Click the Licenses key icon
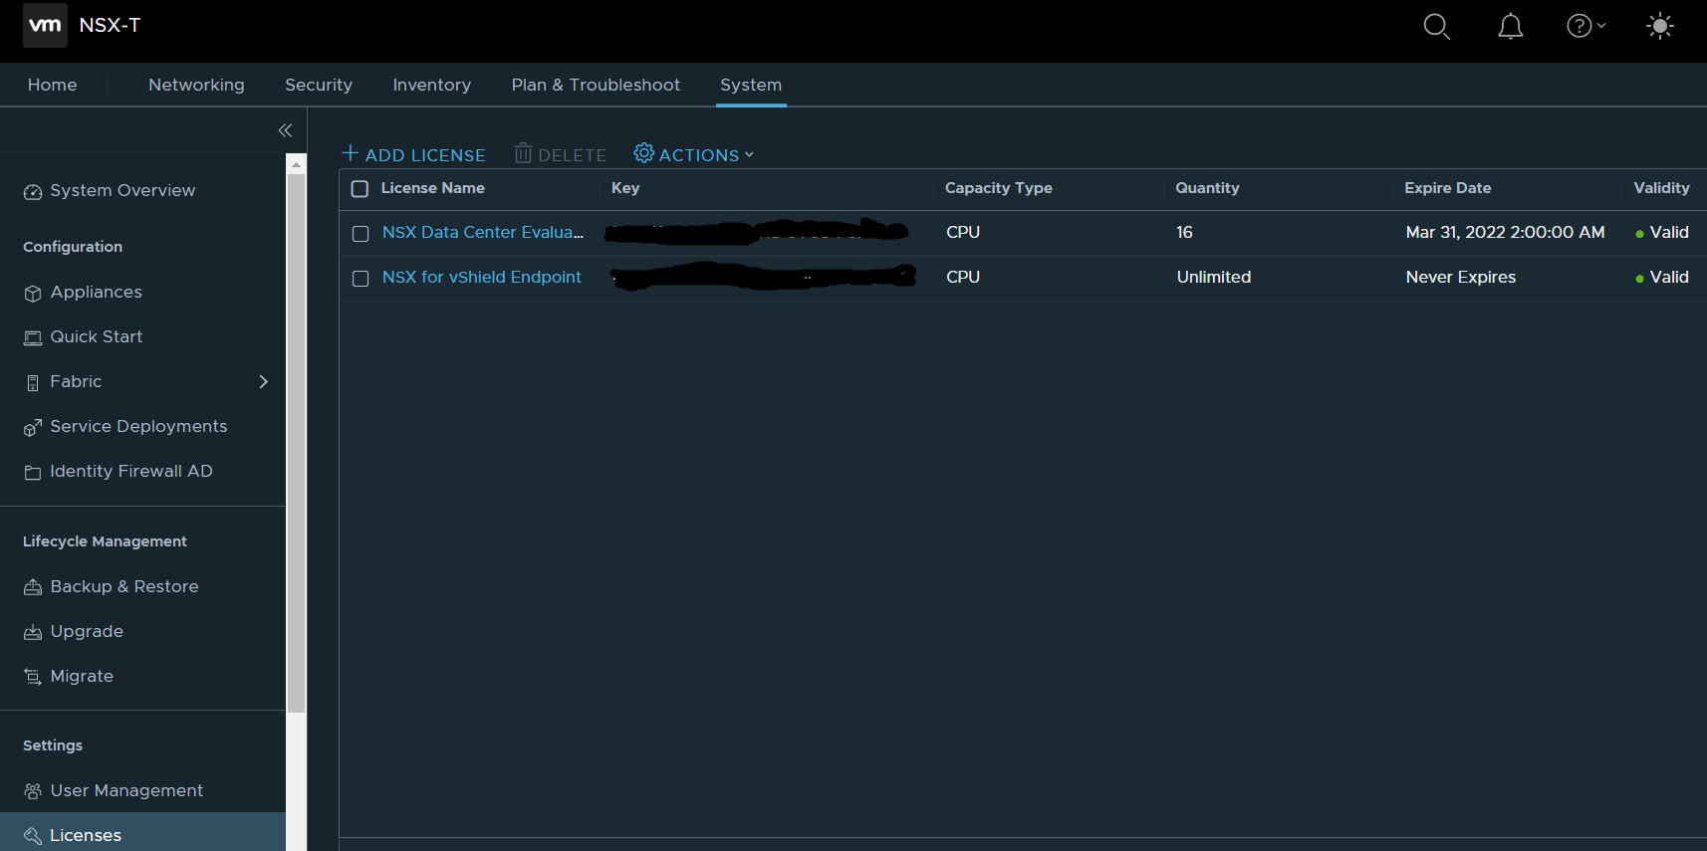 [33, 836]
